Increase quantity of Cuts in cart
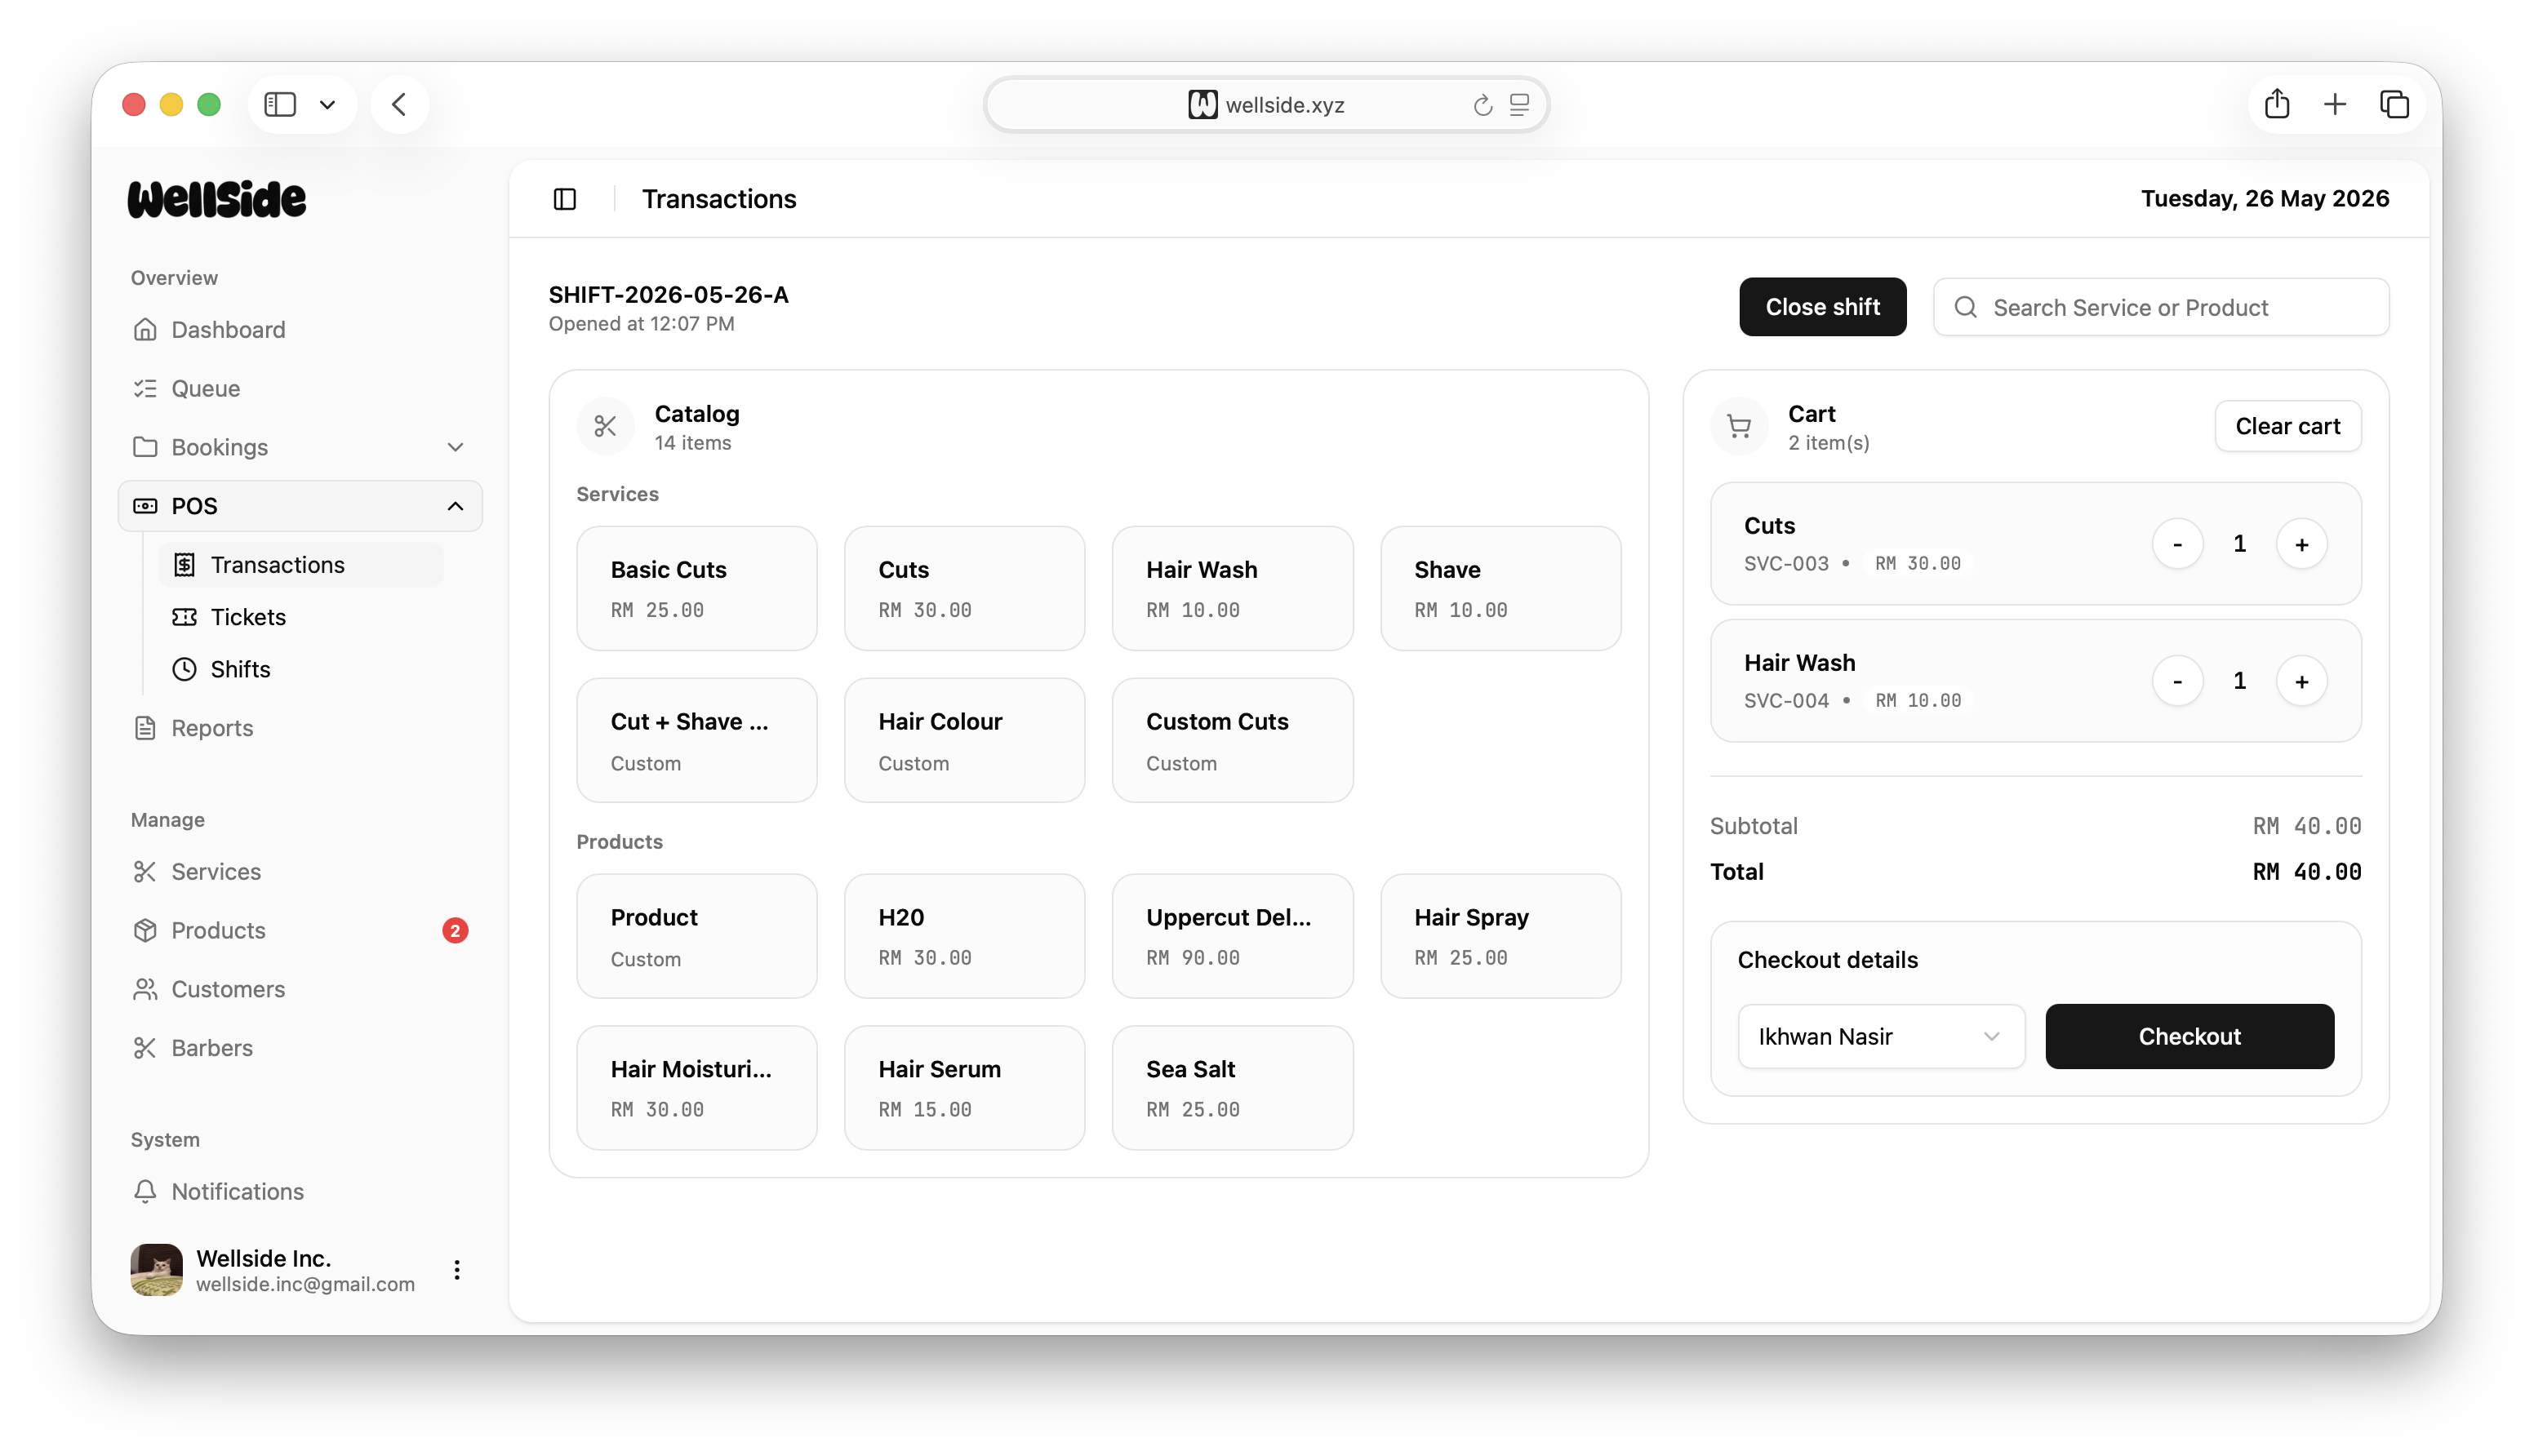2534x1456 pixels. 2302,544
